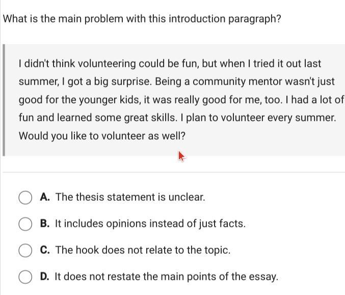Click the passage line starting 'good for the younger kids'
The image size is (345, 295).
181,100
